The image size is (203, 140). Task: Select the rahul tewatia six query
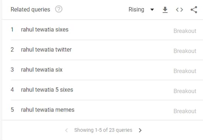pyautogui.click(x=42, y=69)
